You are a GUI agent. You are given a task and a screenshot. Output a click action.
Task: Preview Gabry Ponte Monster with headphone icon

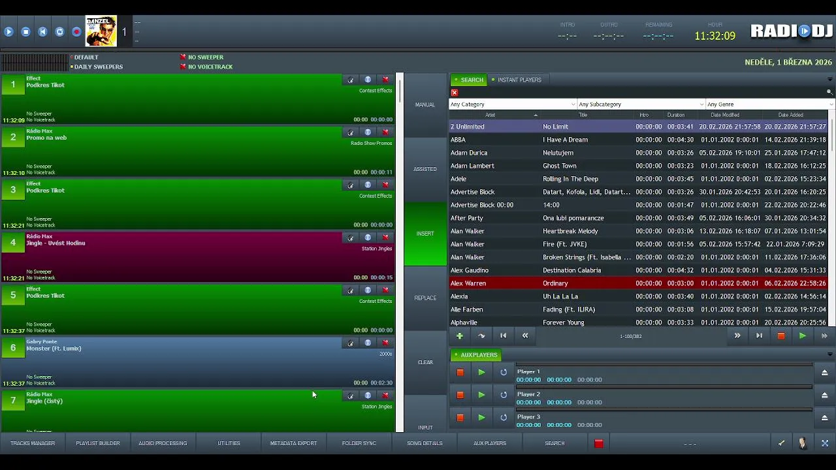[351, 343]
